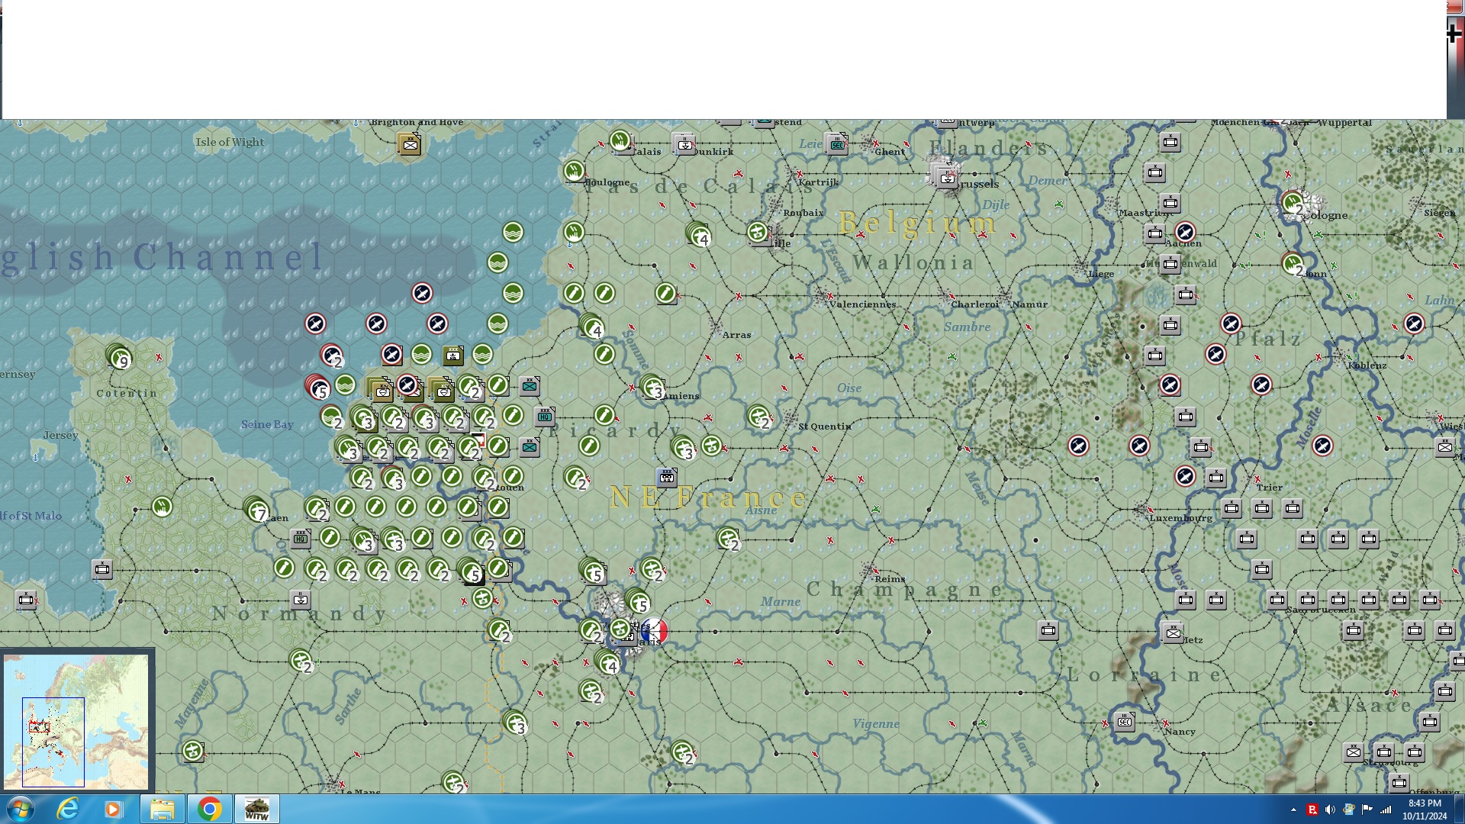This screenshot has height=824, width=1465.
Task: Open the Action Center flag icon
Action: coord(1367,810)
